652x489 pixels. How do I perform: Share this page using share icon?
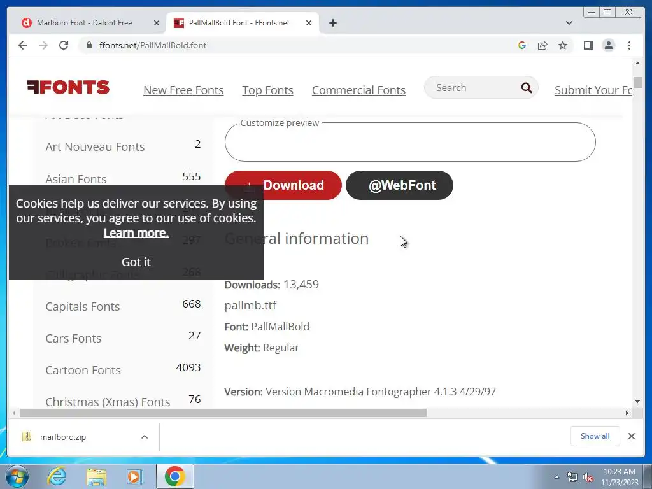(x=542, y=45)
